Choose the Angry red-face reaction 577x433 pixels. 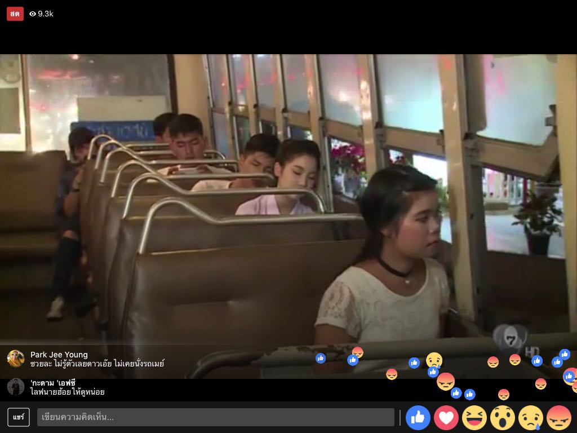(x=559, y=418)
